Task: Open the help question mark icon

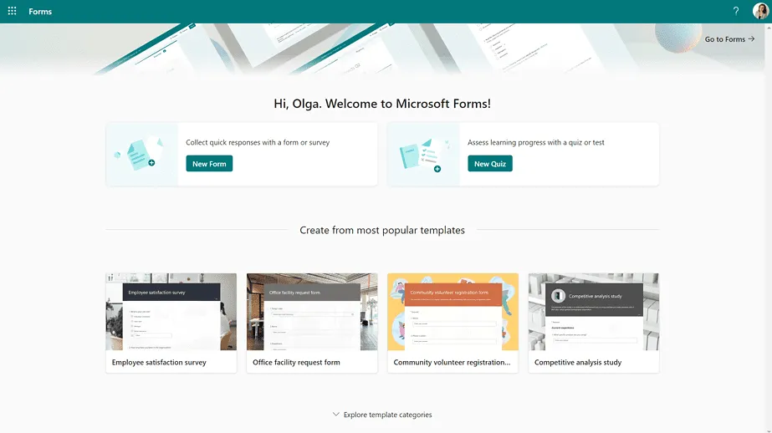Action: (735, 12)
